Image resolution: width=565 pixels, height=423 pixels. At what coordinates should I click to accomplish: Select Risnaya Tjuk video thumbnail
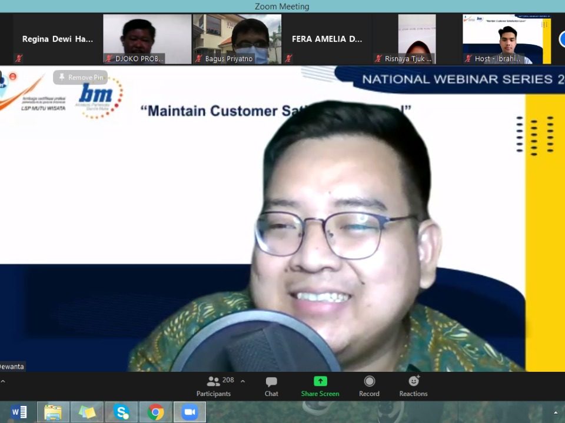coord(417,39)
